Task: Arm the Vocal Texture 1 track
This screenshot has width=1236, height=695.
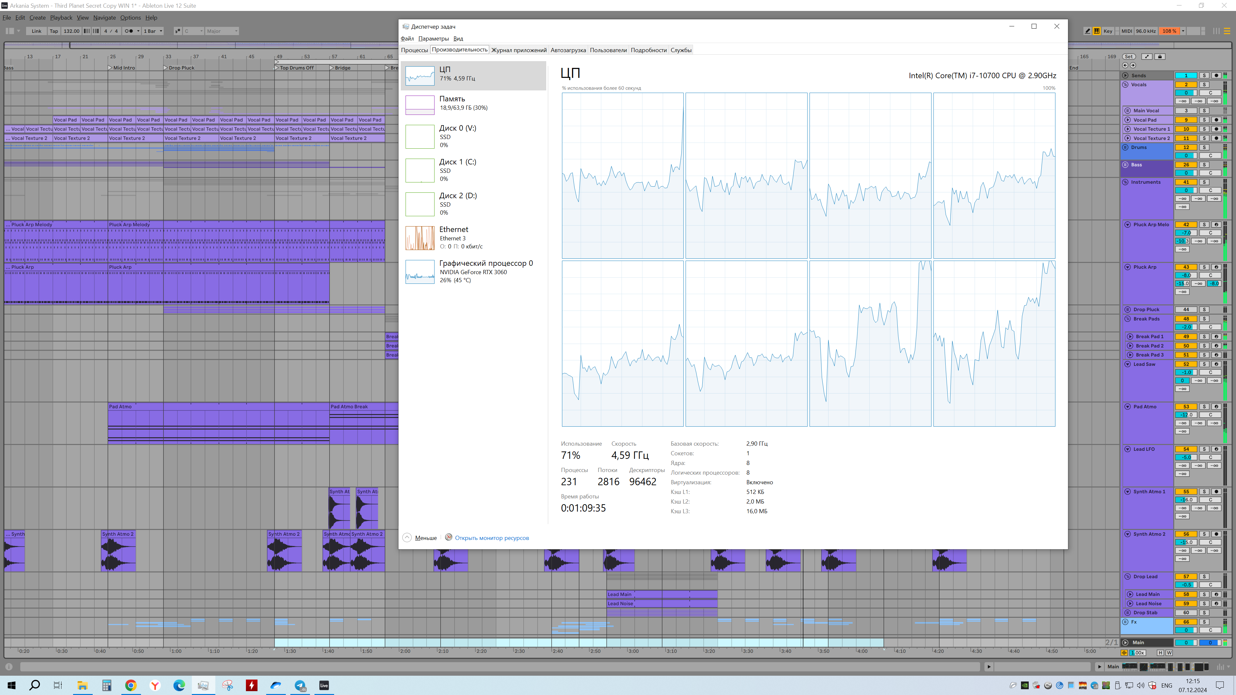Action: tap(1216, 129)
